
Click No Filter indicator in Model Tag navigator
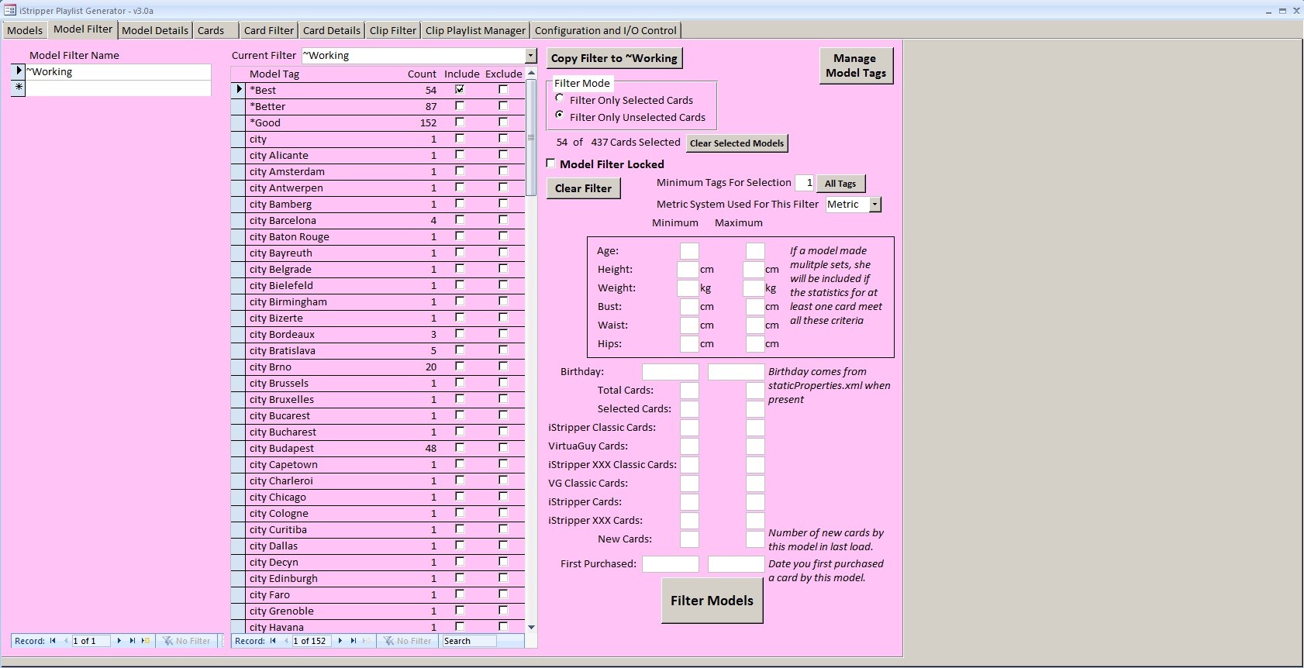pos(408,641)
